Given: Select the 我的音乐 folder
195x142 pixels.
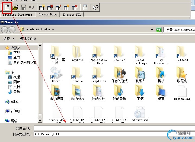Looking at the screenshot, I should 119,93.
